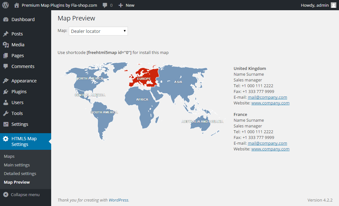The image size is (339, 206).
Task: Collapse the admin sidebar menu
Action: pos(22,195)
